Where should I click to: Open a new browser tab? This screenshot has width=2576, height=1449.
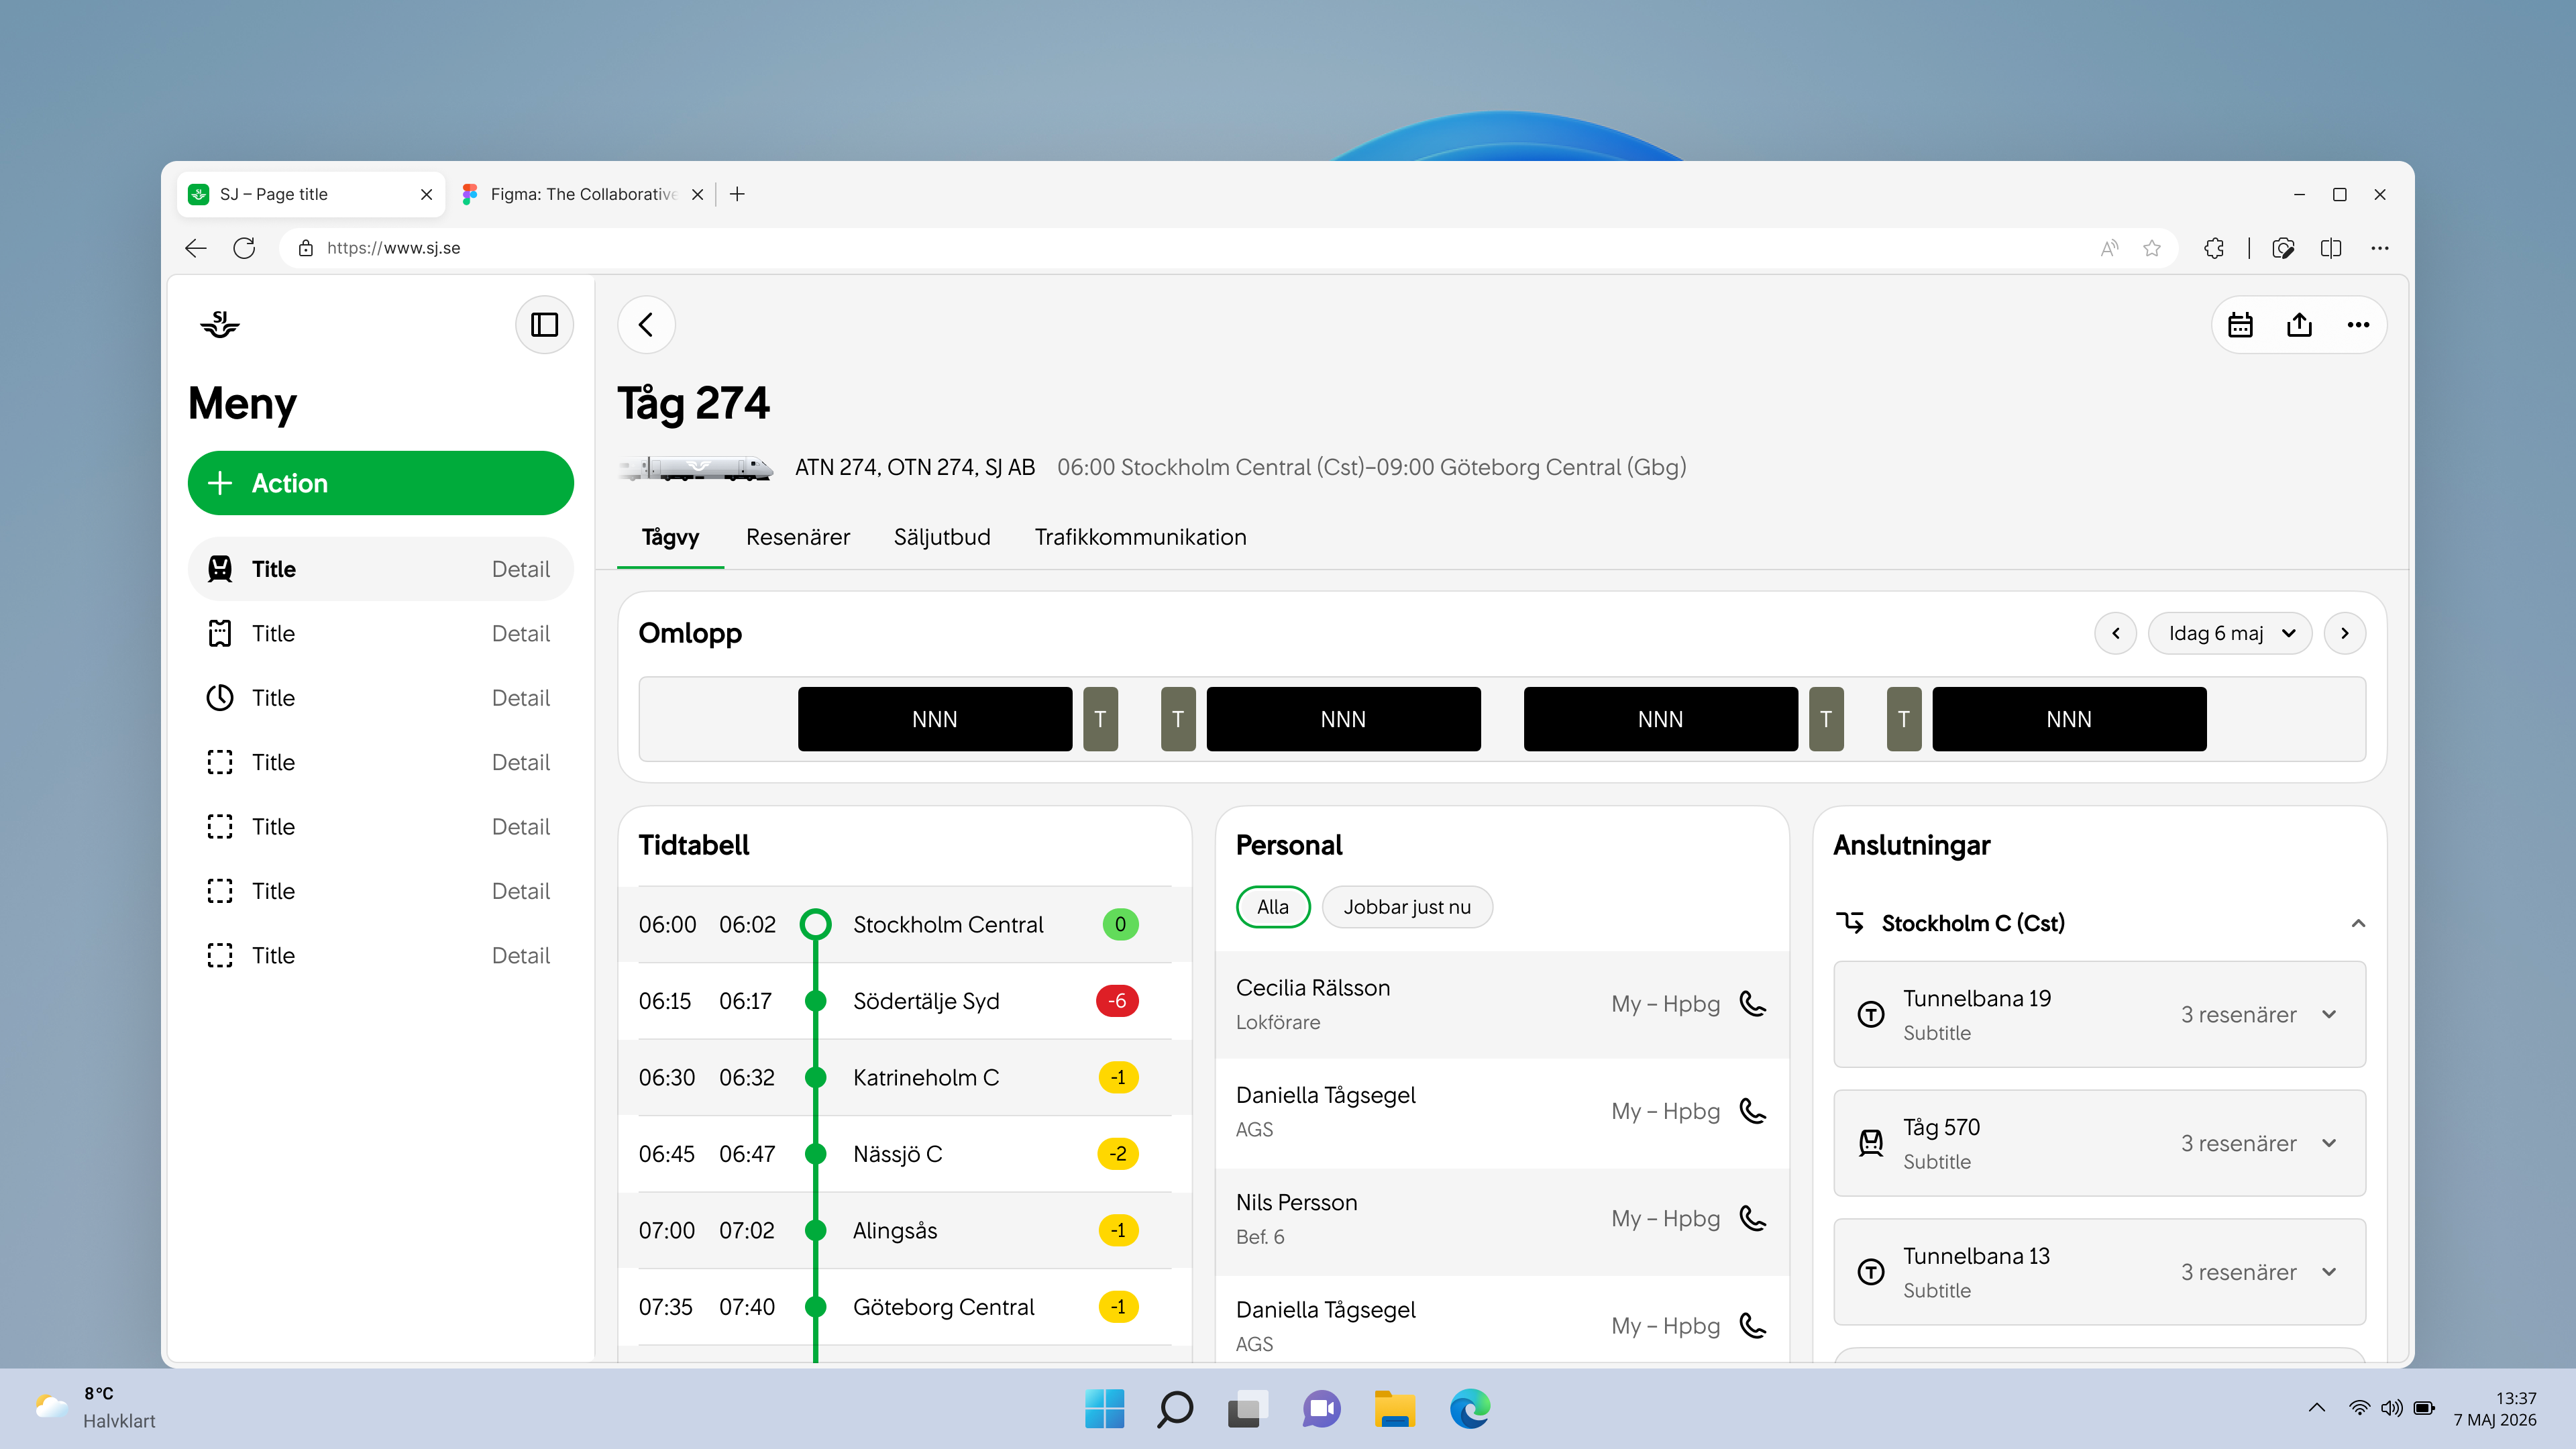pyautogui.click(x=737, y=194)
